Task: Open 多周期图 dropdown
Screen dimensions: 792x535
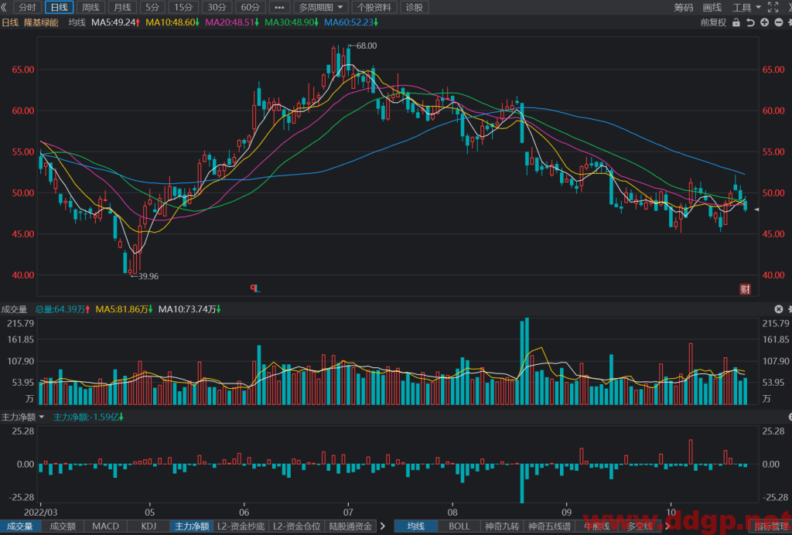Action: coord(321,7)
